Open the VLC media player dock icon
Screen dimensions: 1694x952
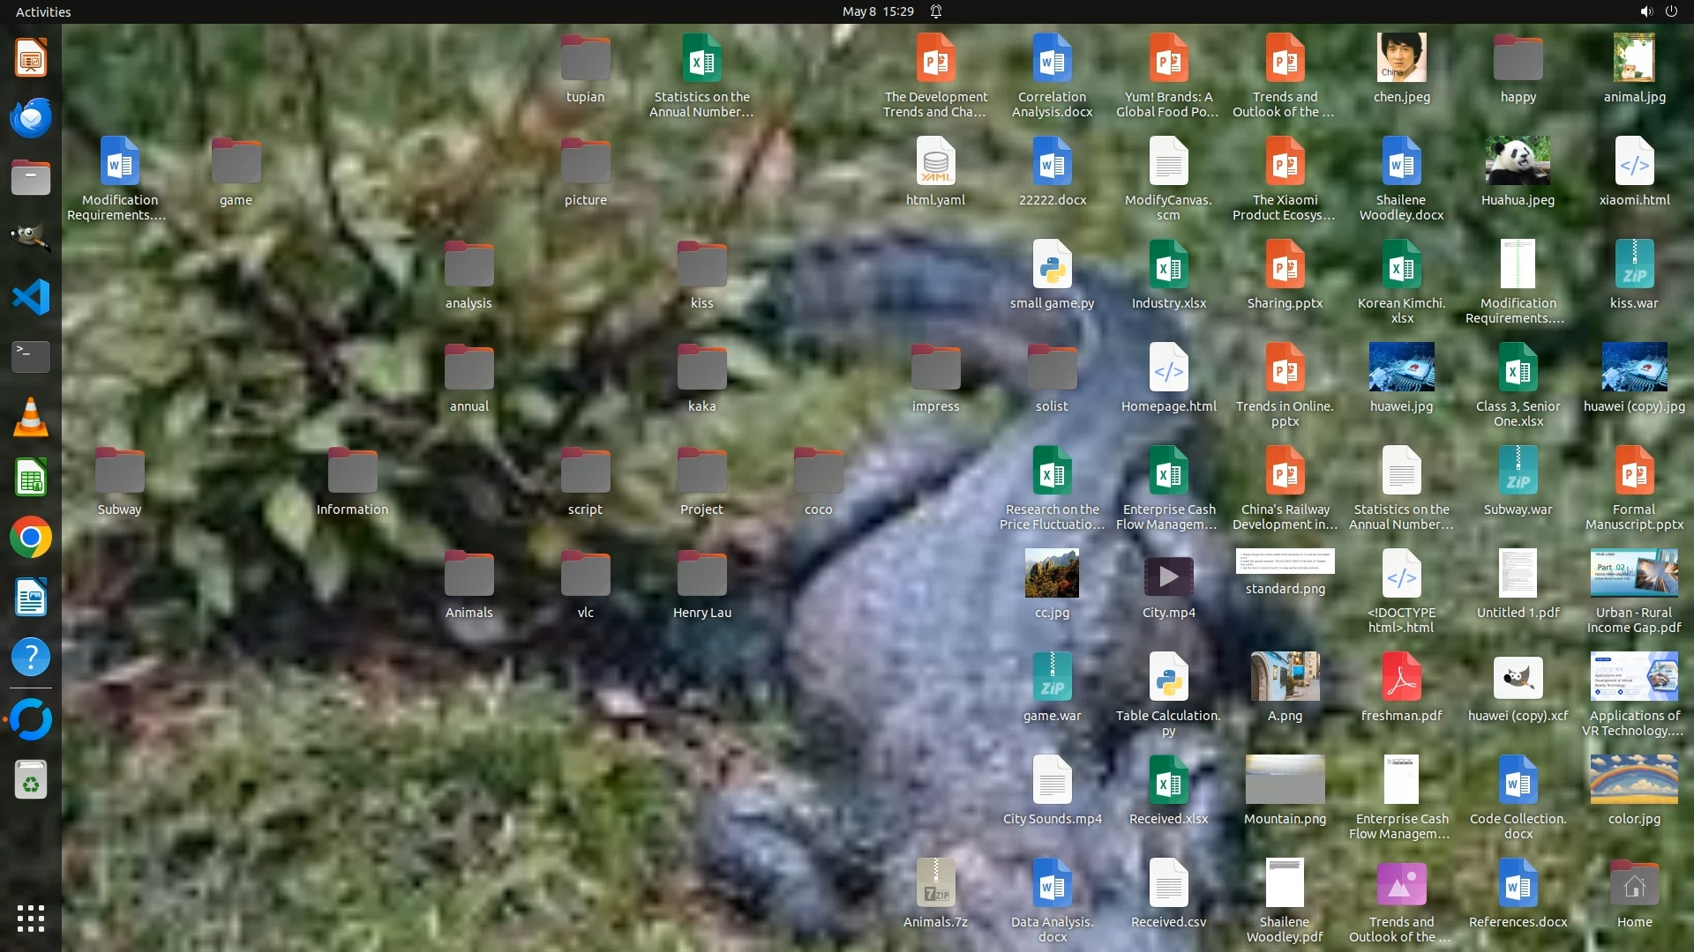tap(31, 417)
